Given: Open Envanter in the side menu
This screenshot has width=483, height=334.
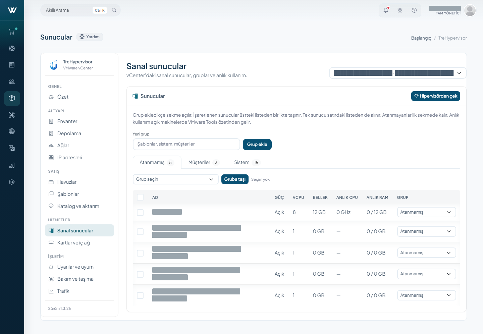Looking at the screenshot, I should coord(79,121).
